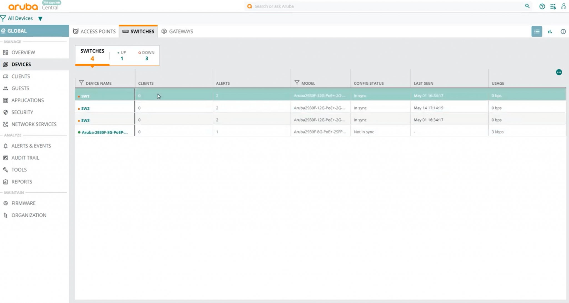The height and width of the screenshot is (303, 569).
Task: Open the SW2 device link
Action: click(x=85, y=108)
